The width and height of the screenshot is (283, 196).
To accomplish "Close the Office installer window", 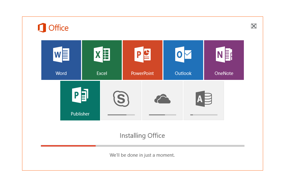I will coord(254,26).
